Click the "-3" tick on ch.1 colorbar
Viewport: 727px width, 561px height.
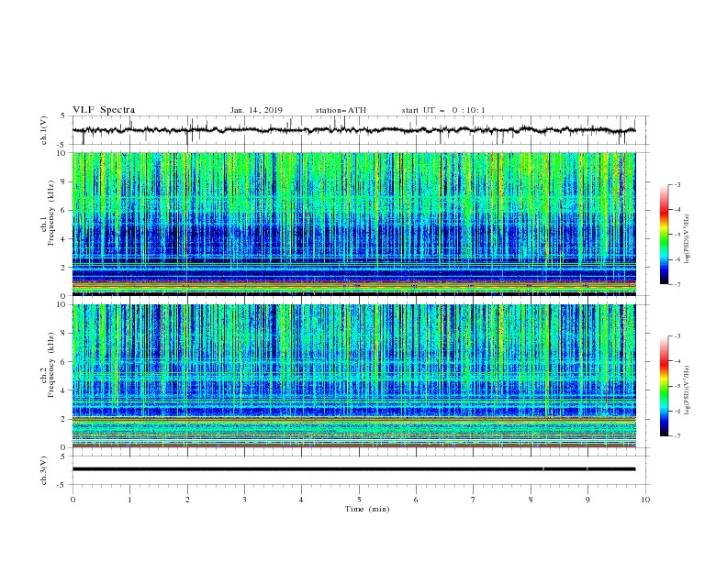coord(677,184)
